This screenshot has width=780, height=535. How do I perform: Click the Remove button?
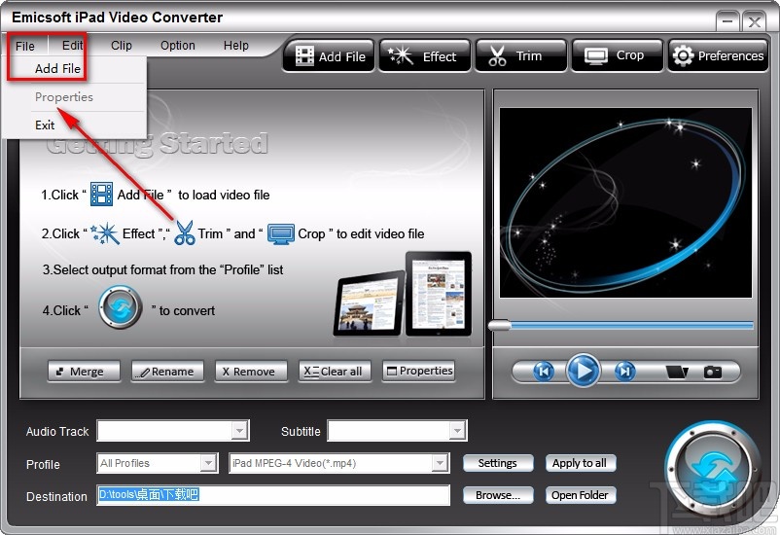pos(251,372)
